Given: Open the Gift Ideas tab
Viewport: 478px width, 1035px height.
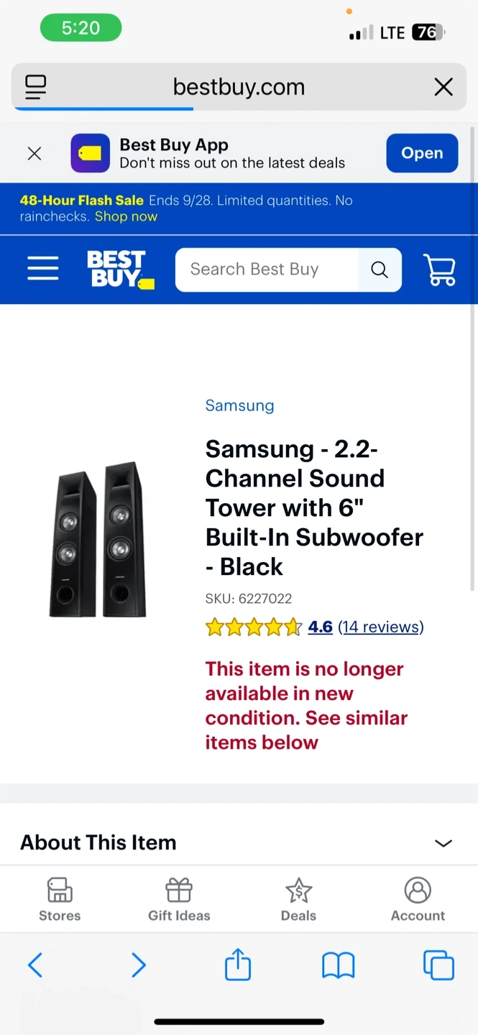Looking at the screenshot, I should click(x=179, y=899).
